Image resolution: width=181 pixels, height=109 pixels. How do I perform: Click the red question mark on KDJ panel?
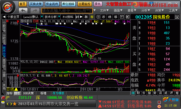coord(18,76)
